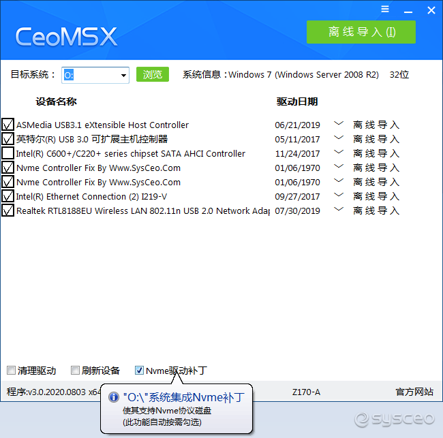Disable the Nvme驱动补丁 checkbox

click(x=139, y=371)
